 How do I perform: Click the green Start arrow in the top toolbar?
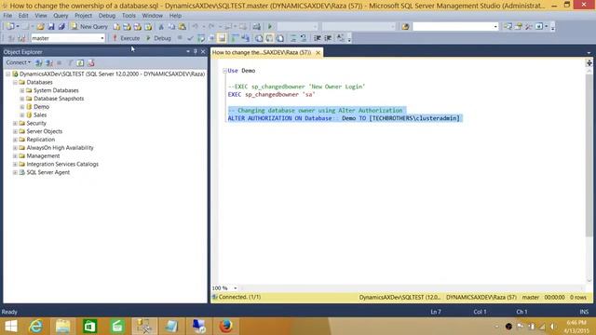click(270, 27)
